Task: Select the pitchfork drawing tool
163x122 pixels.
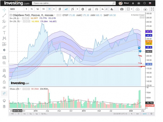Action: [4, 21]
